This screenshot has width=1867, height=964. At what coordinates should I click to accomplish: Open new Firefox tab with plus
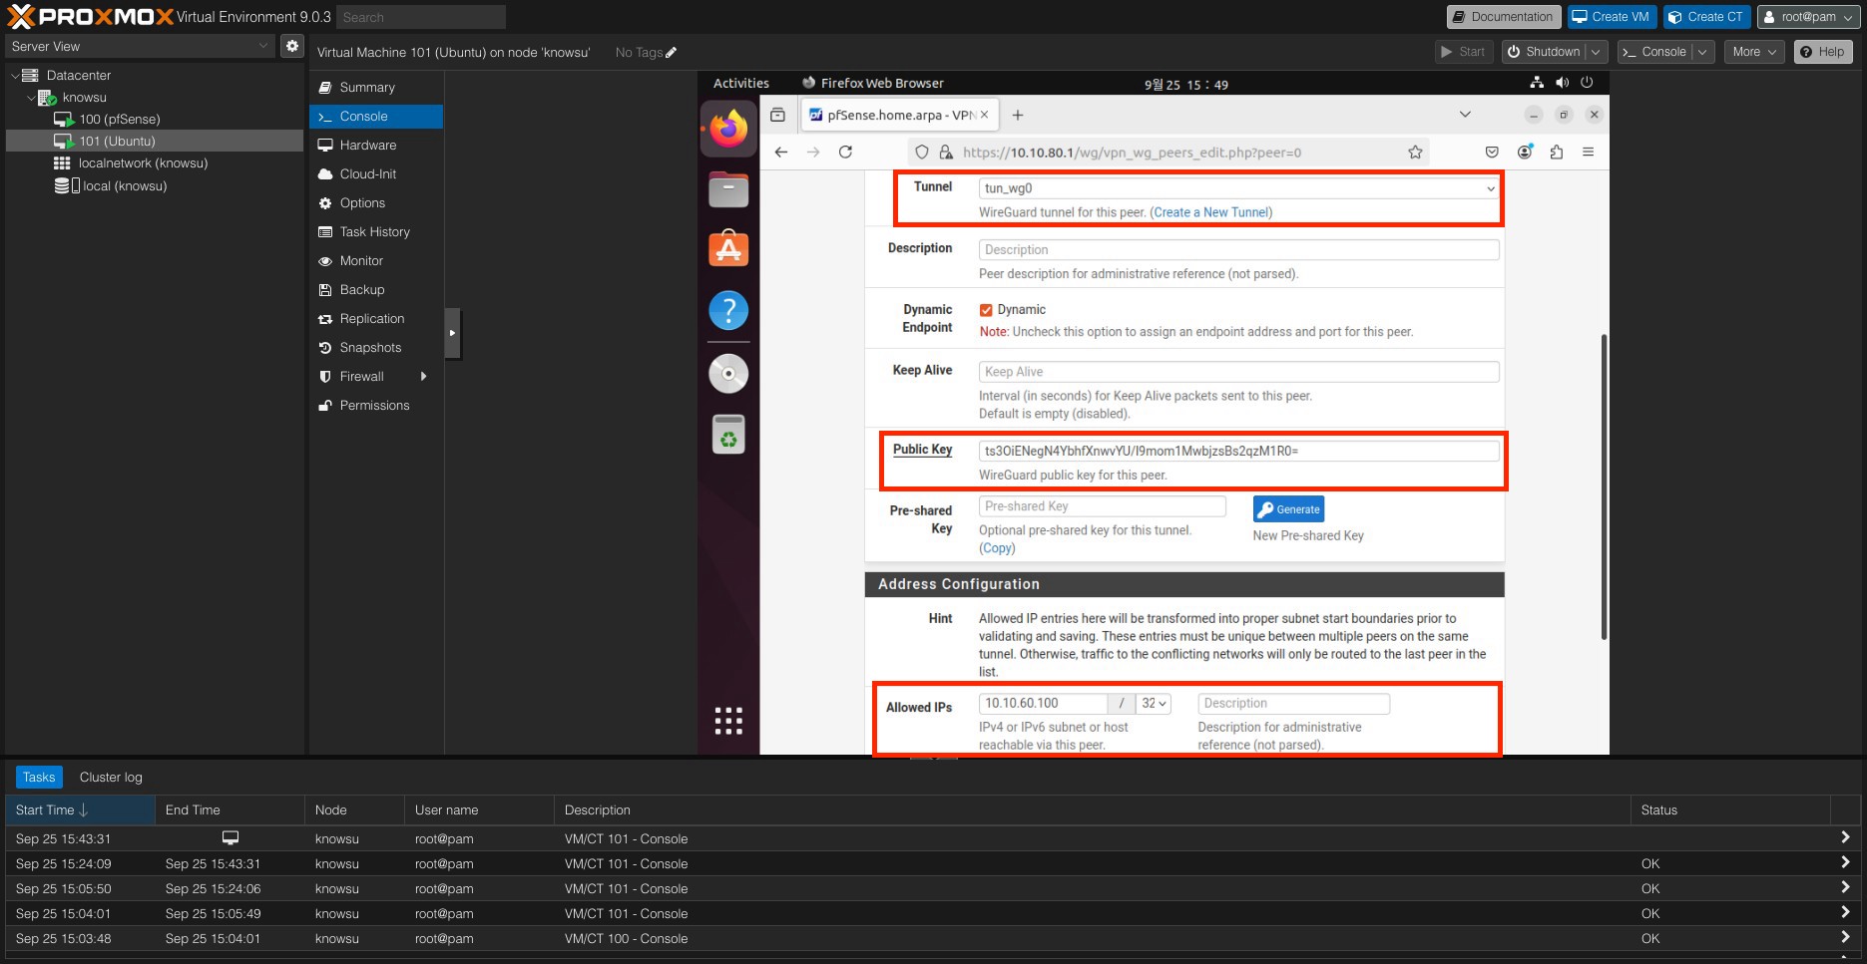click(x=1018, y=115)
